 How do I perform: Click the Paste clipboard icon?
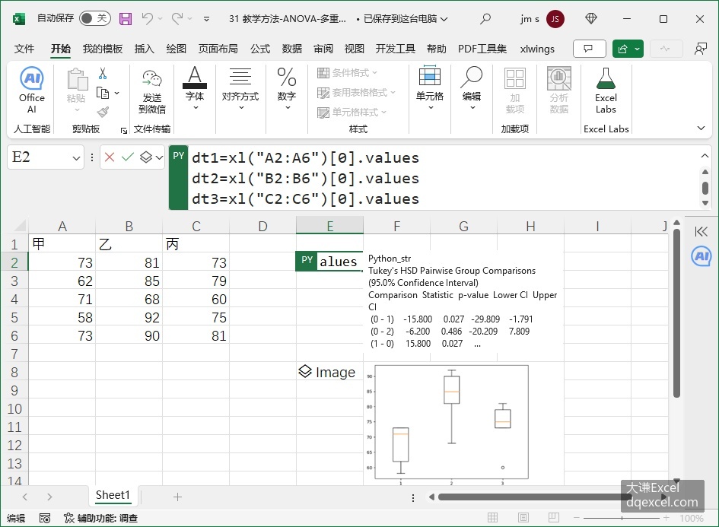click(77, 79)
